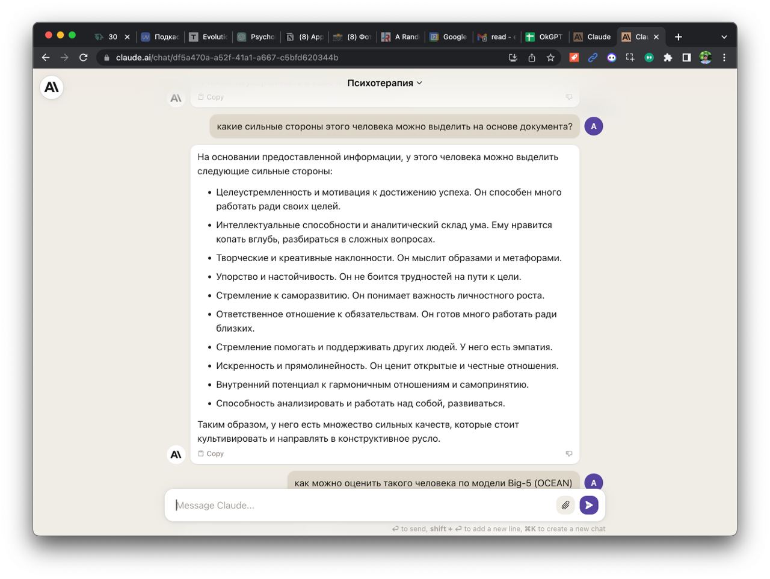This screenshot has width=770, height=579.
Task: Open Chrome three-dot menu
Action: tap(724, 57)
